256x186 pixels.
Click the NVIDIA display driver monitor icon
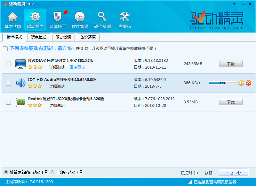[20, 64]
